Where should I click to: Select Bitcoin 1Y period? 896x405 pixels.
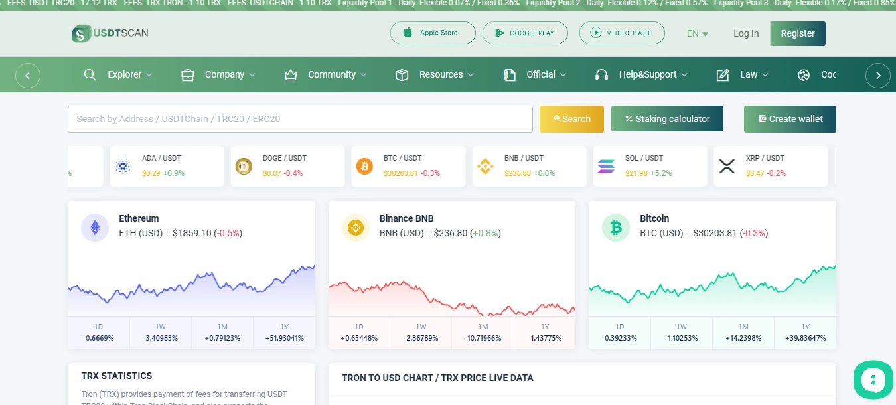tap(805, 332)
